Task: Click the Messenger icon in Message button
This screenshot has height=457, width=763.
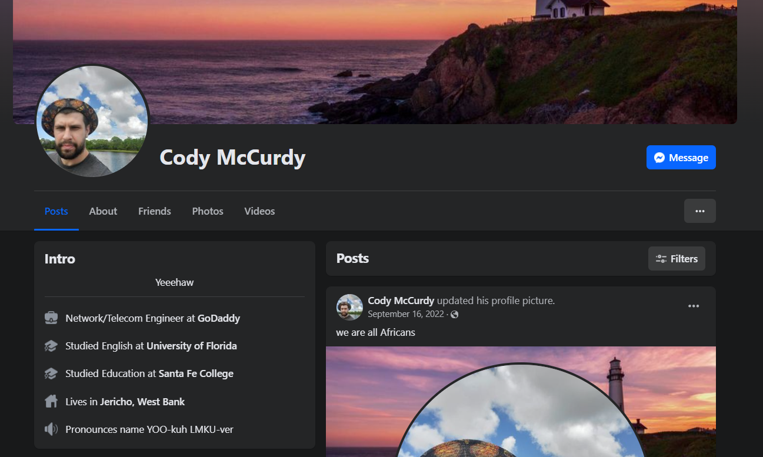Action: tap(659, 158)
